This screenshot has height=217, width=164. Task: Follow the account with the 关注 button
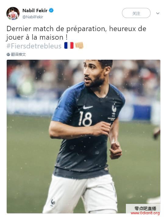point(136,13)
